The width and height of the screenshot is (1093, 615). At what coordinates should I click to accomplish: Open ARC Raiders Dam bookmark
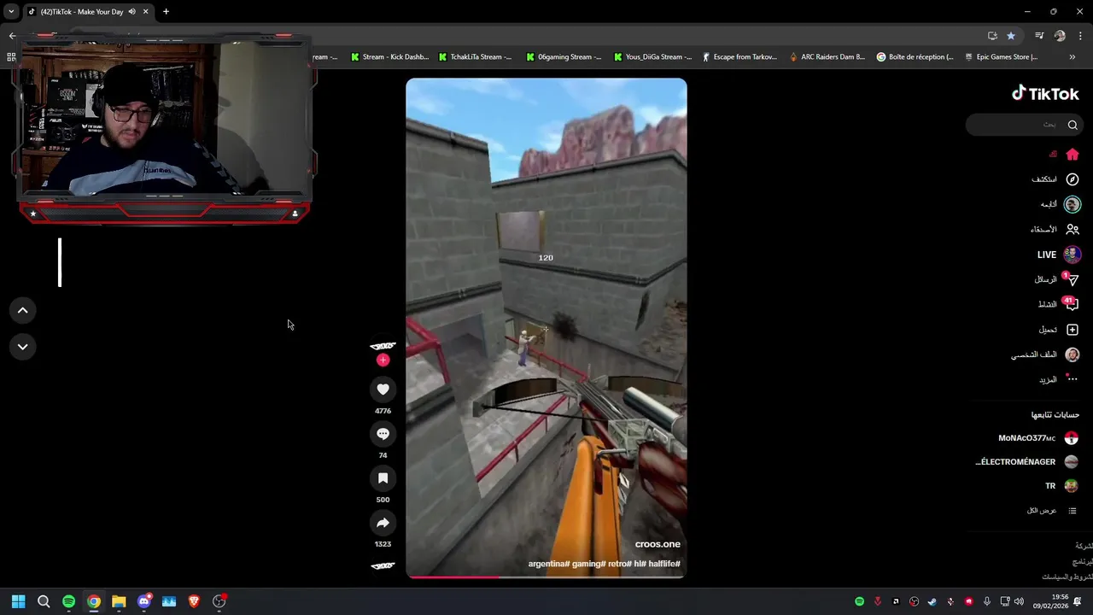coord(827,57)
